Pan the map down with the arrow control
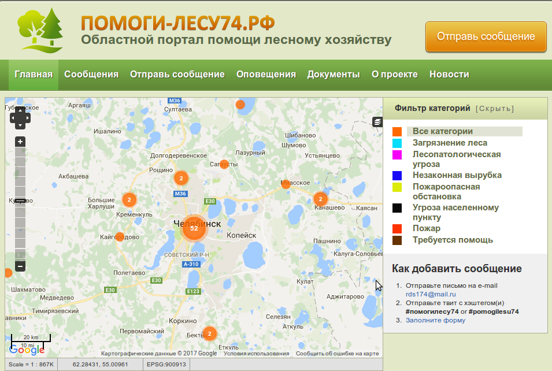 point(20,124)
